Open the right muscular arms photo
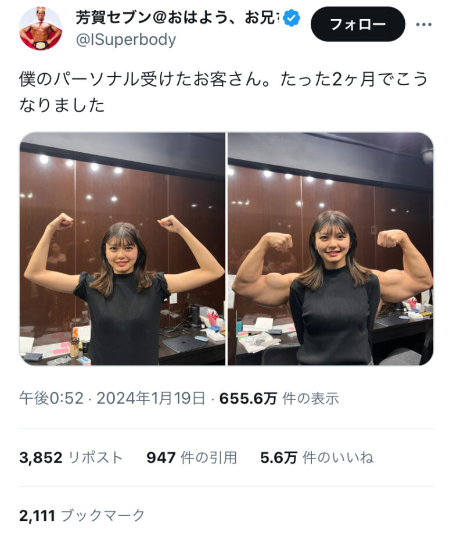Image resolution: width=453 pixels, height=533 pixels. pyautogui.click(x=330, y=249)
